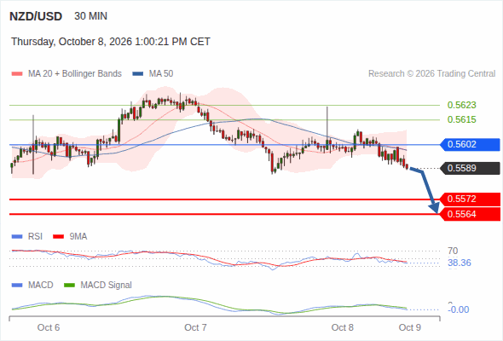This screenshot has width=503, height=341.
Task: Click the 0.5615 resistance level label
Action: [461, 119]
